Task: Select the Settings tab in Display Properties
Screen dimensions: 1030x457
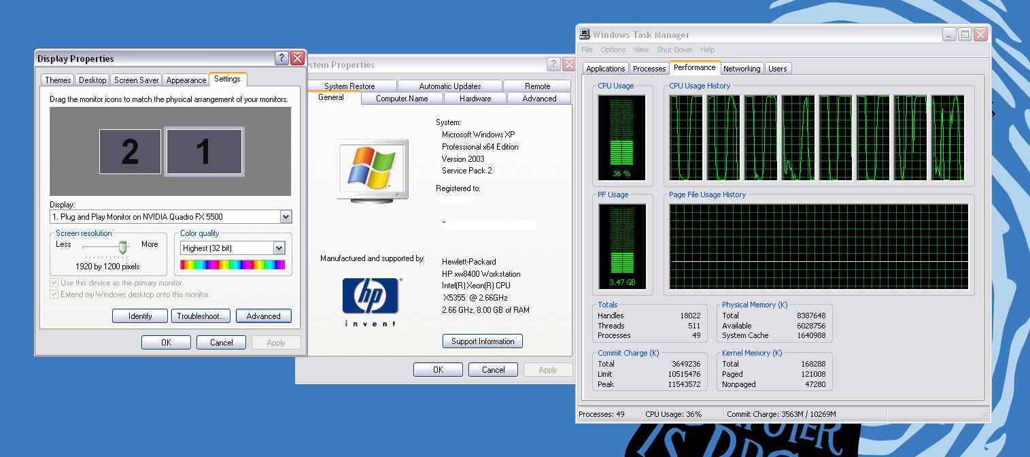Action: tap(227, 79)
